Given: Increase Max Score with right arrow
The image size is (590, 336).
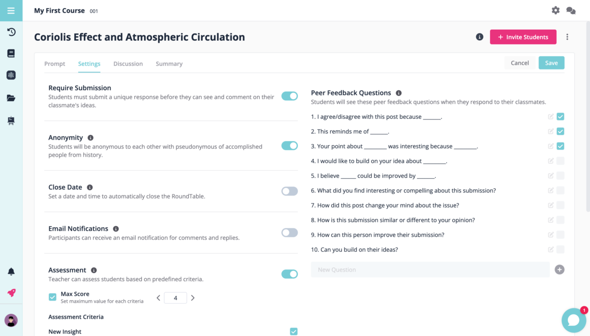Looking at the screenshot, I should point(193,298).
